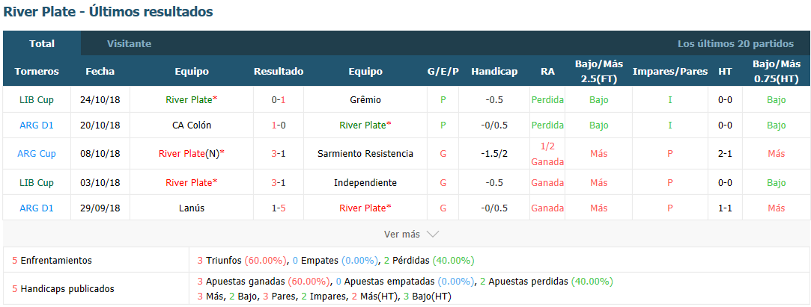The height and width of the screenshot is (307, 811).
Task: Click the Handicap column header
Action: (x=494, y=72)
